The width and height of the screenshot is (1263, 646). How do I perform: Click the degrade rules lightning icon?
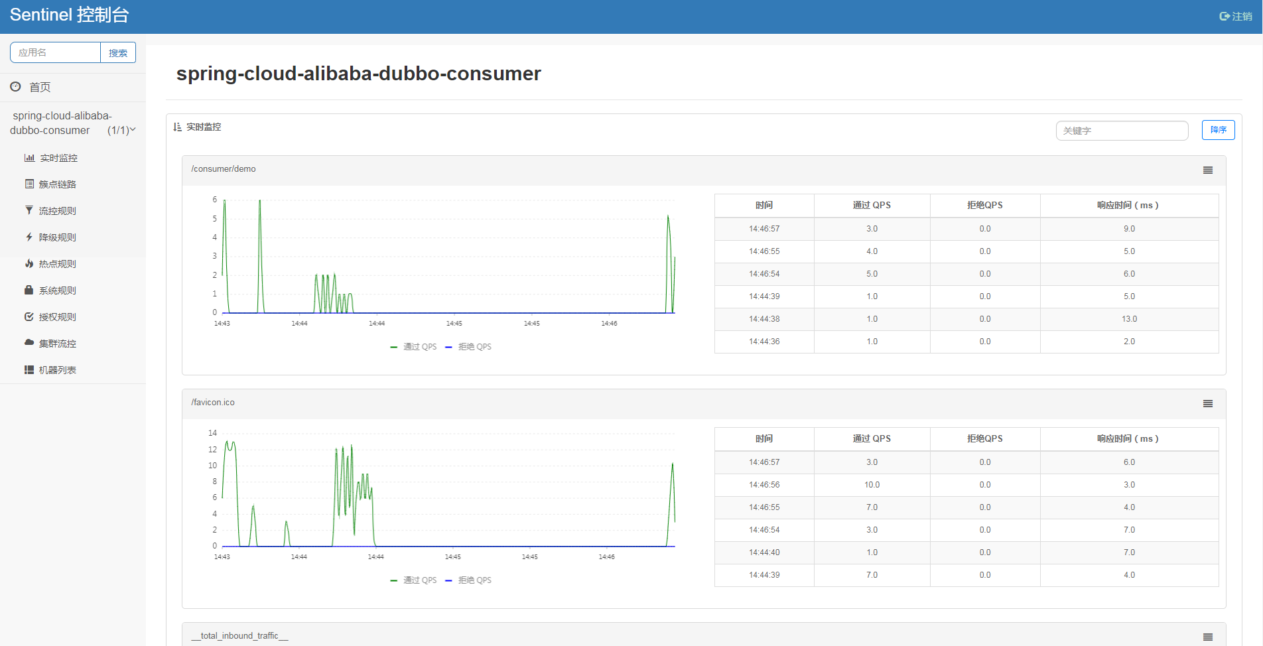(x=29, y=237)
